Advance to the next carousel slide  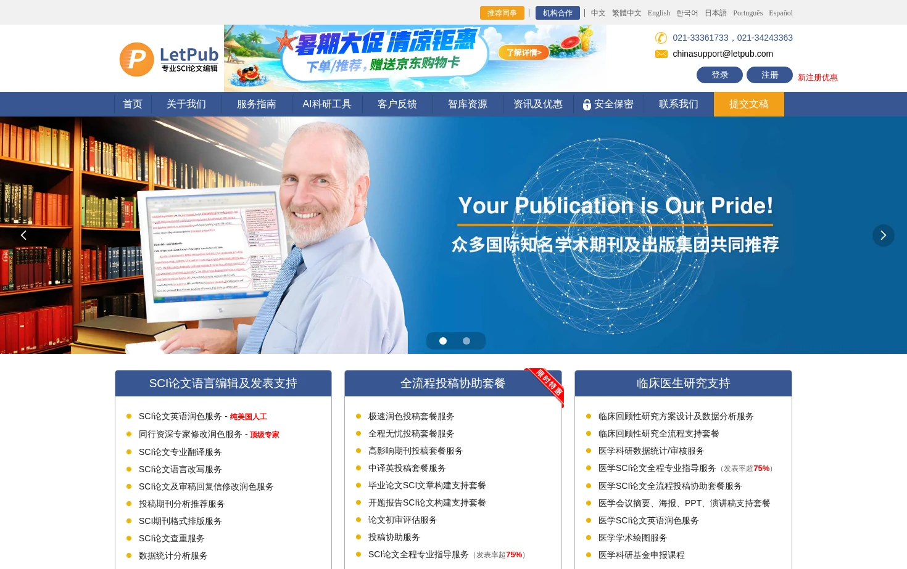tap(883, 235)
